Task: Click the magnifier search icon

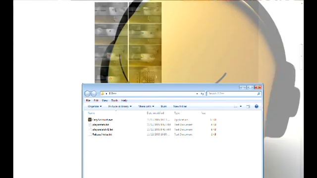Action: click(259, 93)
